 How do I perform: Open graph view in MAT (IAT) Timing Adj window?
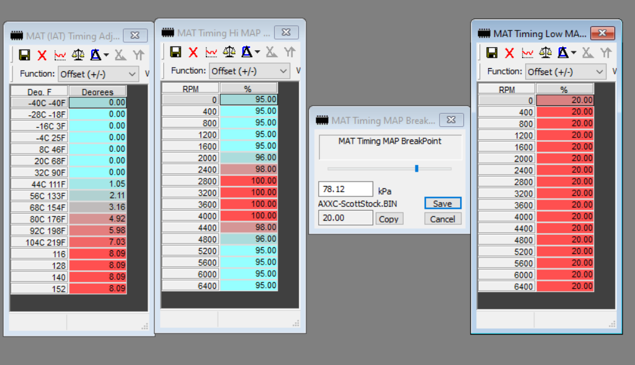(60, 55)
